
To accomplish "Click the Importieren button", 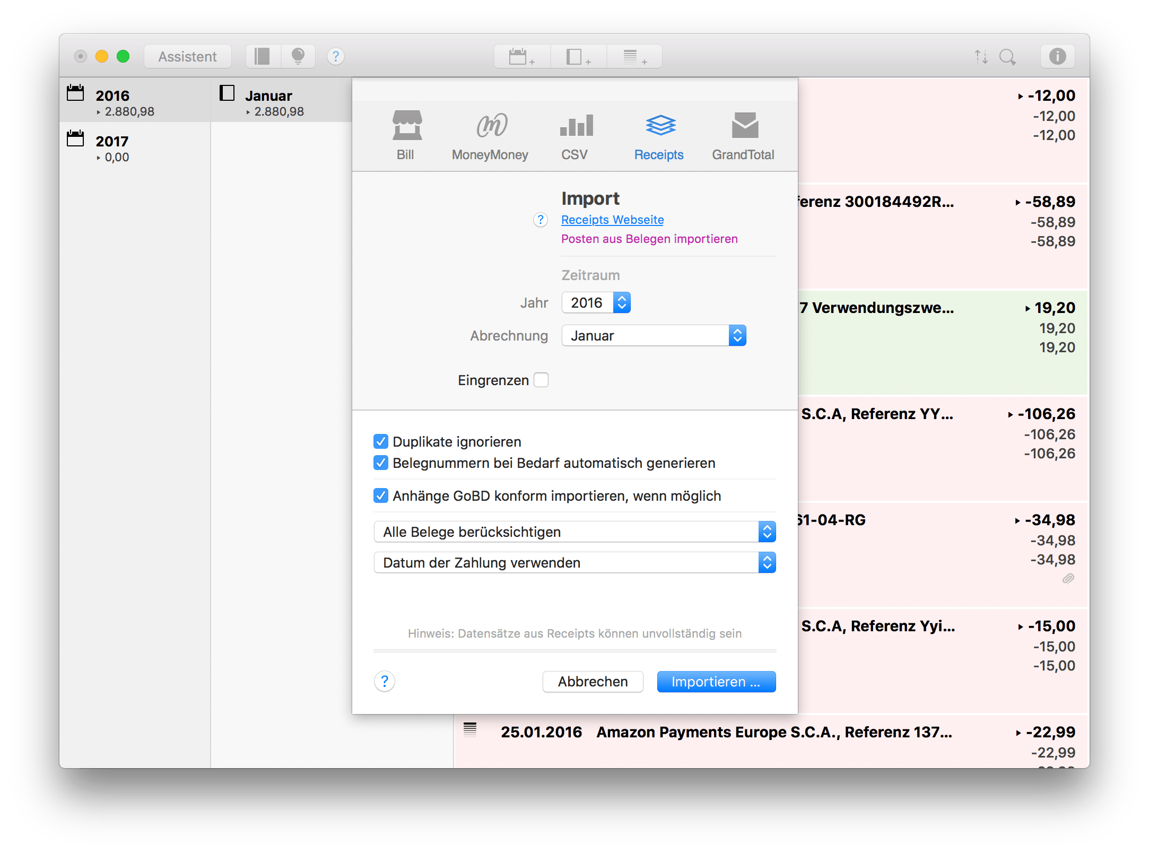I will pos(716,681).
